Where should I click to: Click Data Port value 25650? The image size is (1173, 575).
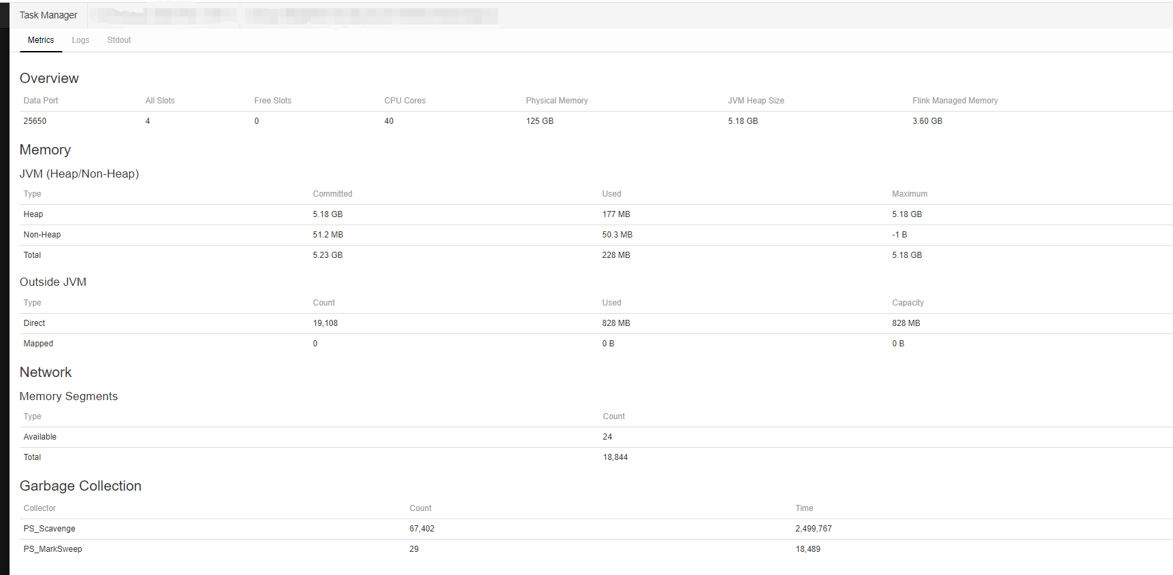pos(35,121)
